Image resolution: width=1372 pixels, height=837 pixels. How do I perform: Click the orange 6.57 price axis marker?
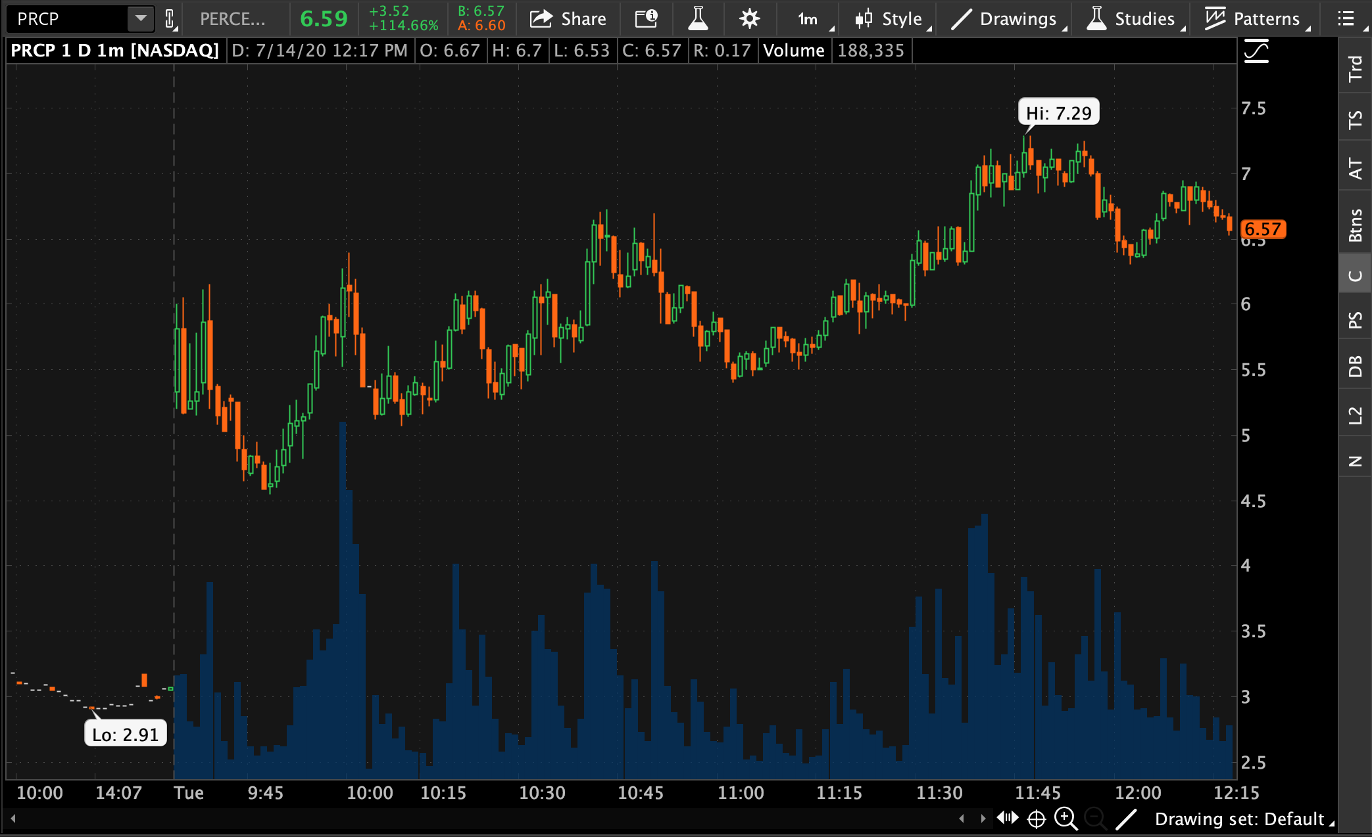(x=1263, y=229)
